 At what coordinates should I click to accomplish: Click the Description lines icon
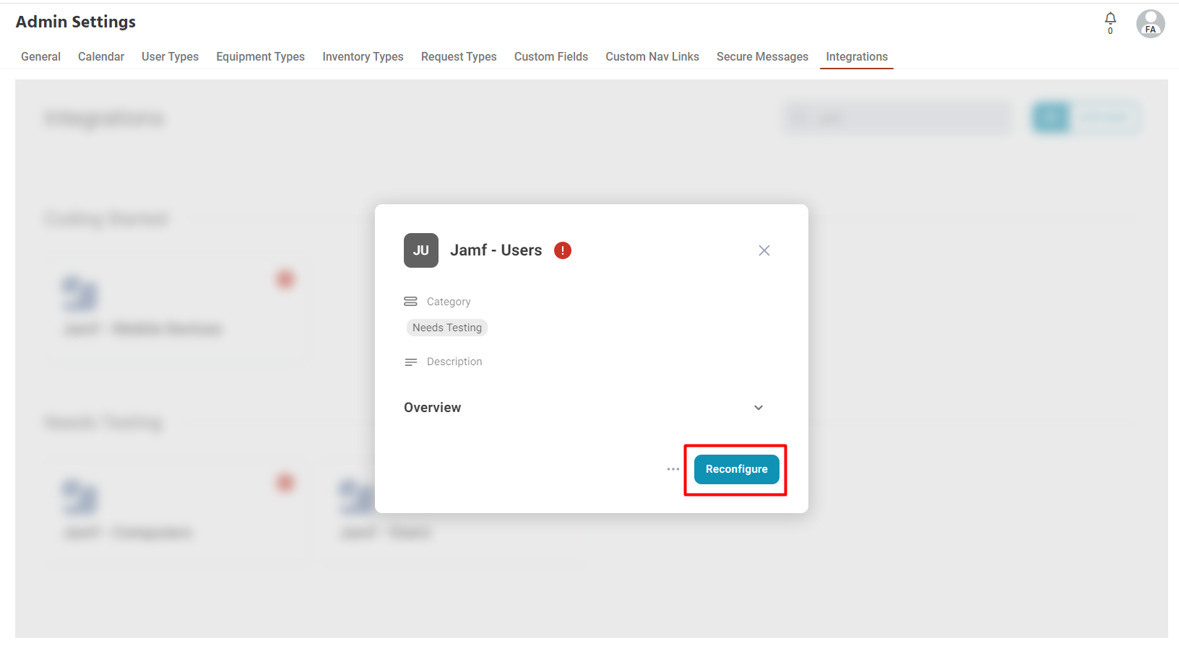(410, 362)
